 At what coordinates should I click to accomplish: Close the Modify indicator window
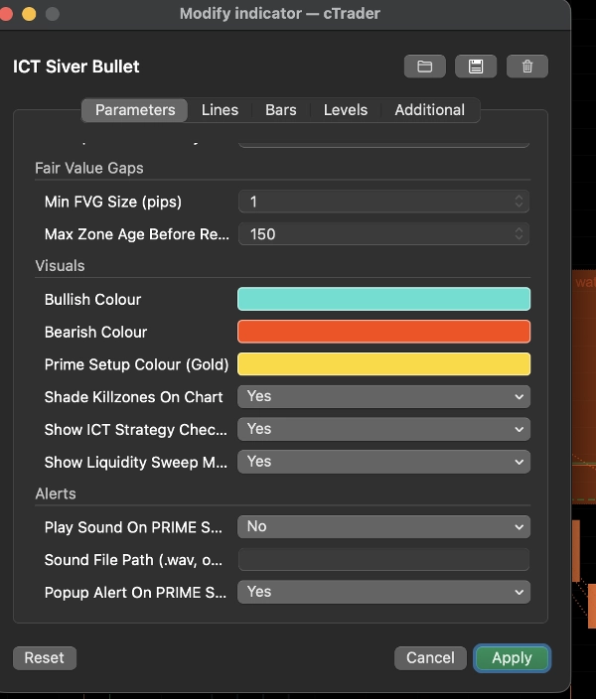(x=6, y=14)
